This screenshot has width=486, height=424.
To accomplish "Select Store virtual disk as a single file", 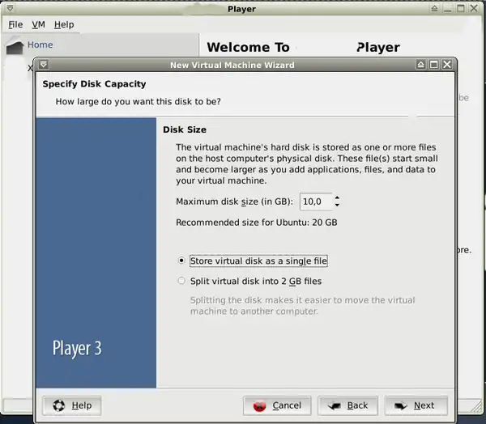I will click(181, 261).
